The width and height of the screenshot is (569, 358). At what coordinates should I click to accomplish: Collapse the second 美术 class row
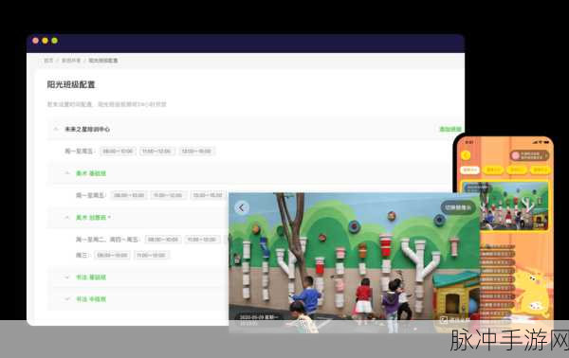[67, 218]
